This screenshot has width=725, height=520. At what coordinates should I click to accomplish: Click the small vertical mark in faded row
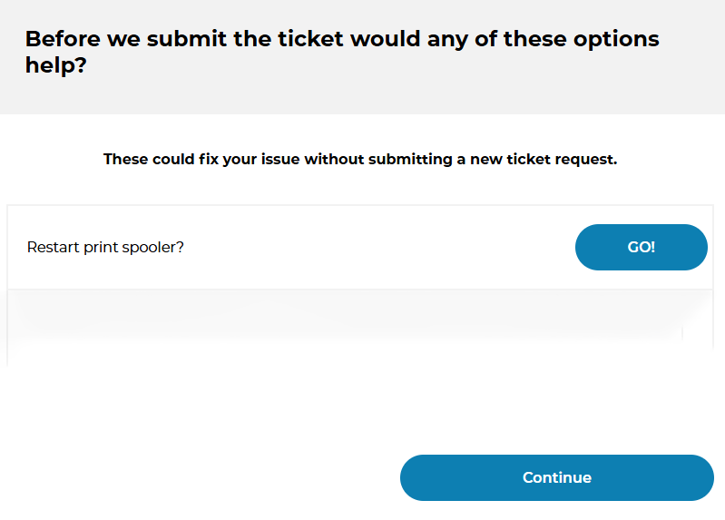pos(682,334)
